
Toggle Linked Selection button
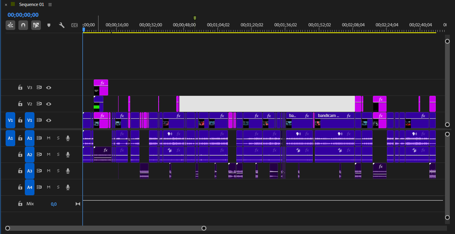click(x=36, y=25)
